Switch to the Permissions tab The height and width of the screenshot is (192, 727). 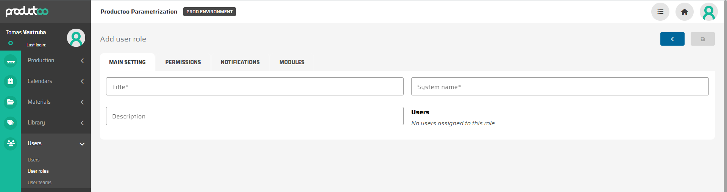point(183,62)
